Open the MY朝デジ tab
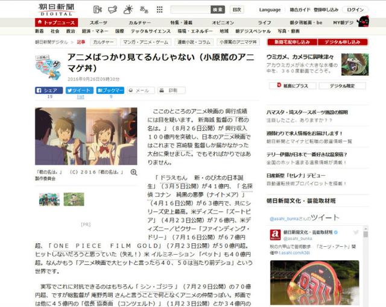This screenshot has width=386, height=307. tap(343, 23)
